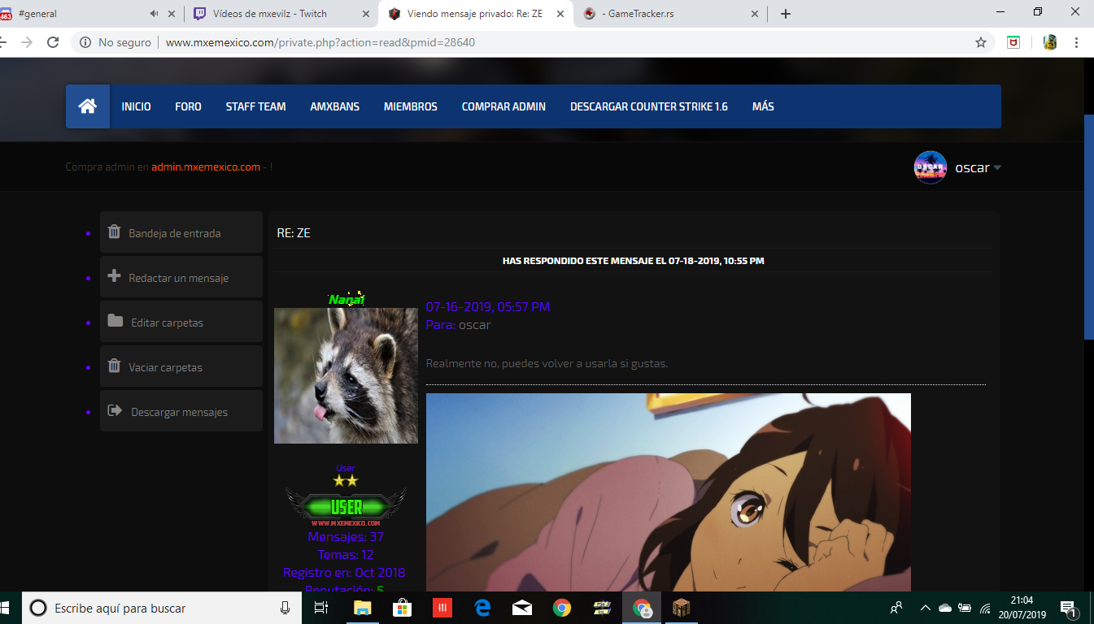Screen dimensions: 1094x624
Task: Open the red app icon in the taskbar
Action: pos(442,608)
